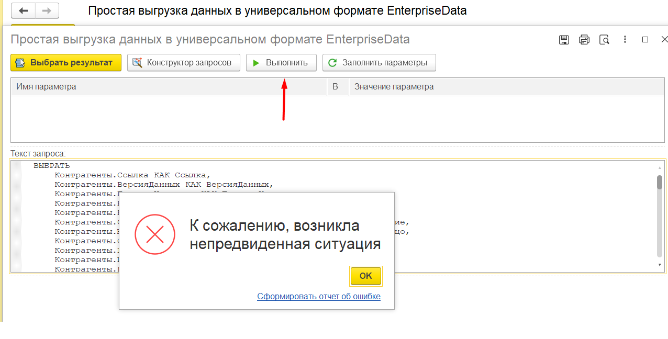Click Выбрать результат button

click(x=66, y=63)
